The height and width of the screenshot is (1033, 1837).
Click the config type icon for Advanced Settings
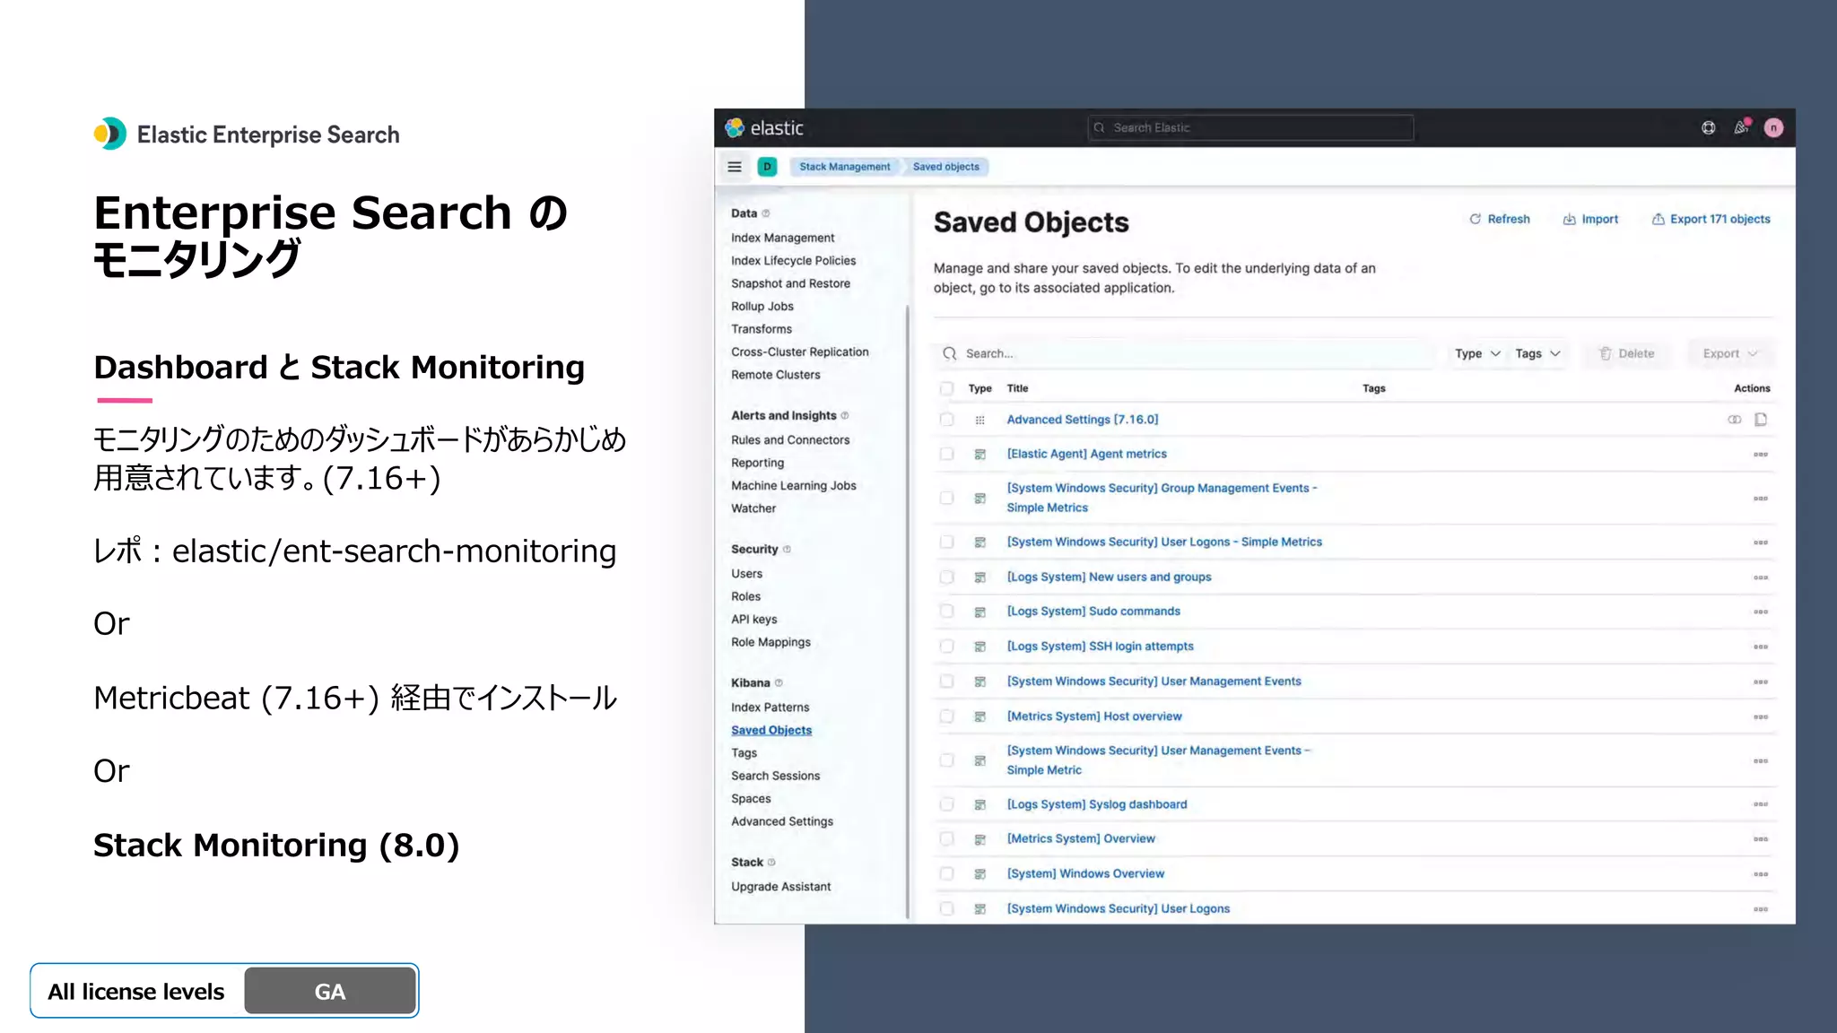click(x=980, y=420)
